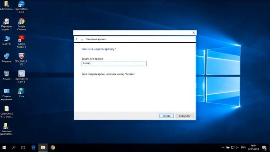Open Кошик recycle bin icon

(x=7, y=75)
